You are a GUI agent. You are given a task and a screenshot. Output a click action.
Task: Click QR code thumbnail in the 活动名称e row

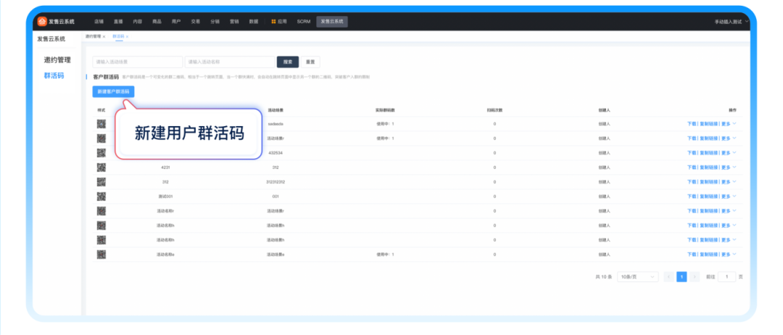pos(101,254)
